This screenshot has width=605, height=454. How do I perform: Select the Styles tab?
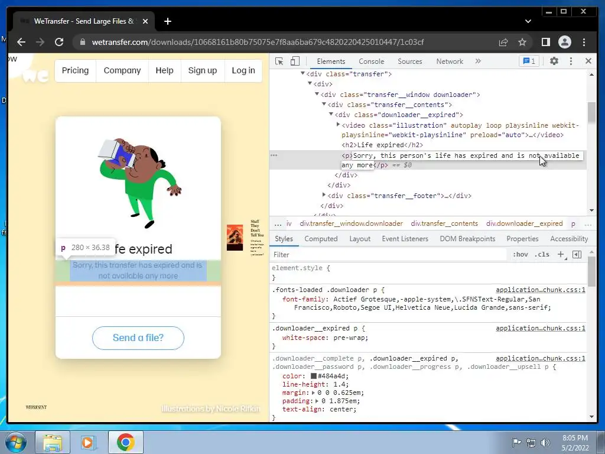[x=284, y=239]
